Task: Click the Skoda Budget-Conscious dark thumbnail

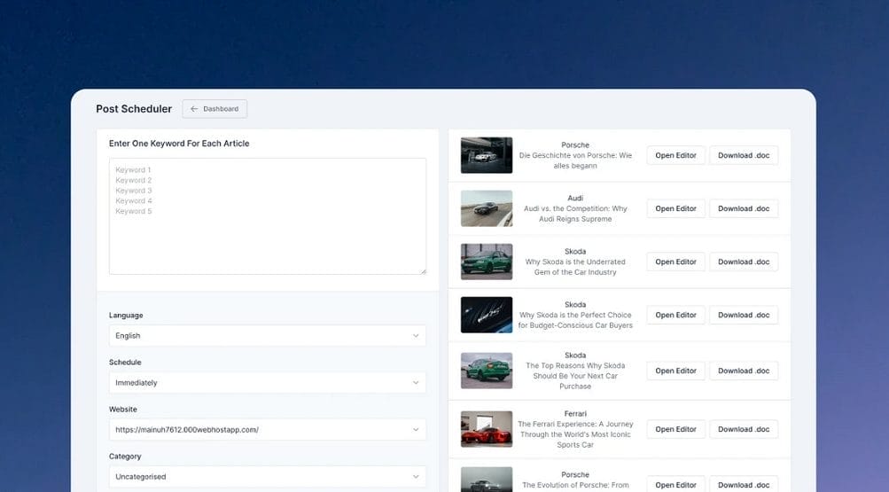Action: 487,316
